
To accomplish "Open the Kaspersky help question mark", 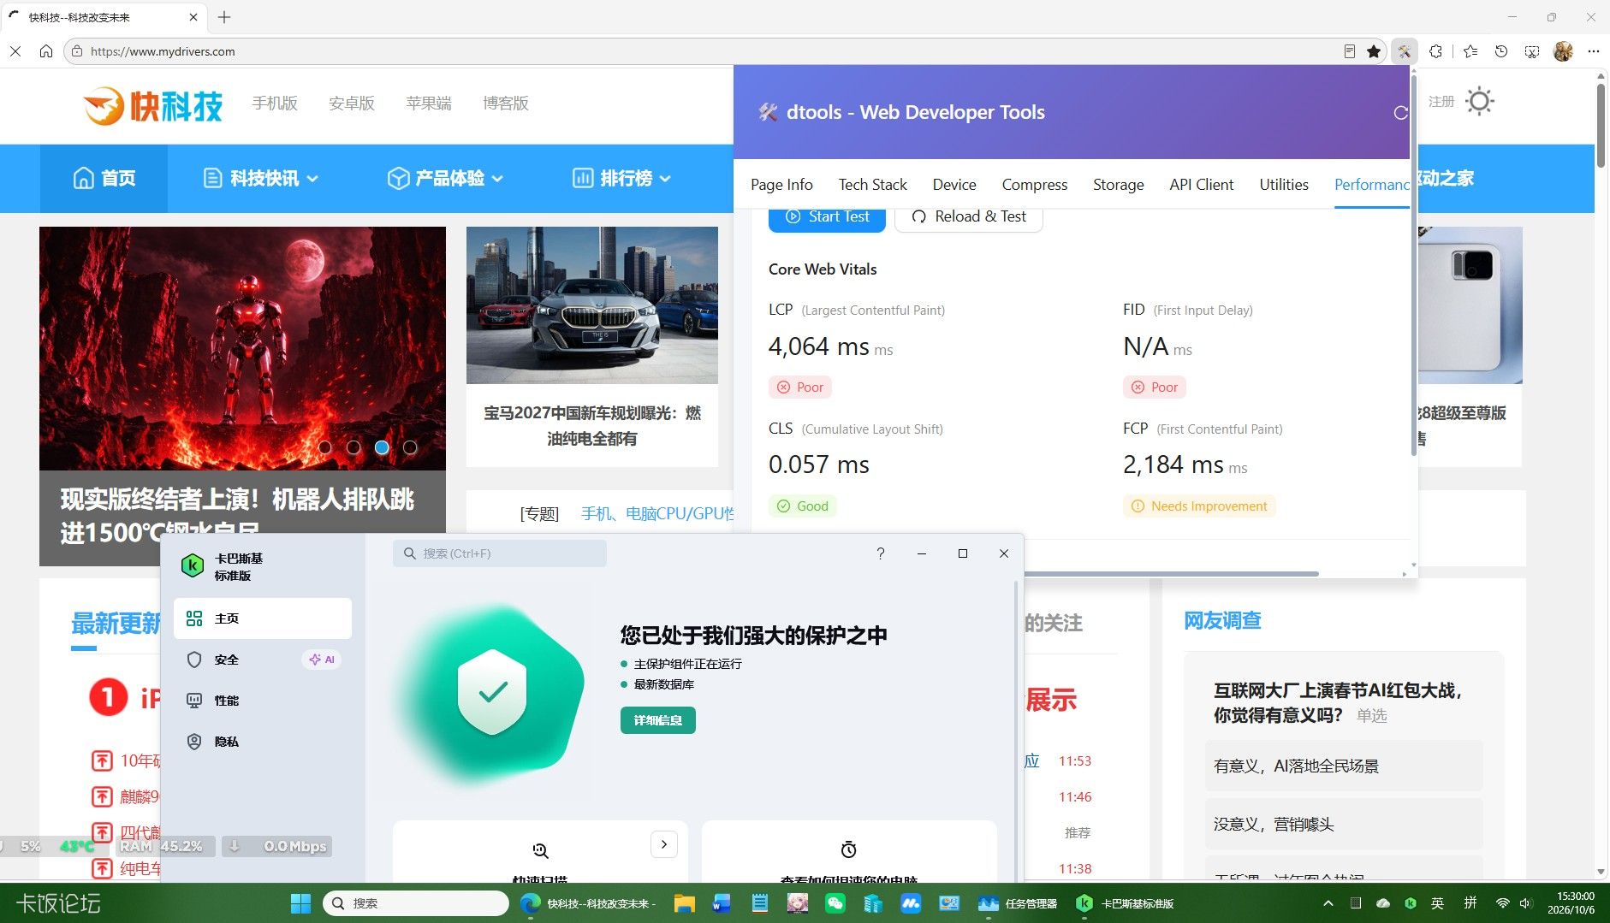I will point(880,553).
